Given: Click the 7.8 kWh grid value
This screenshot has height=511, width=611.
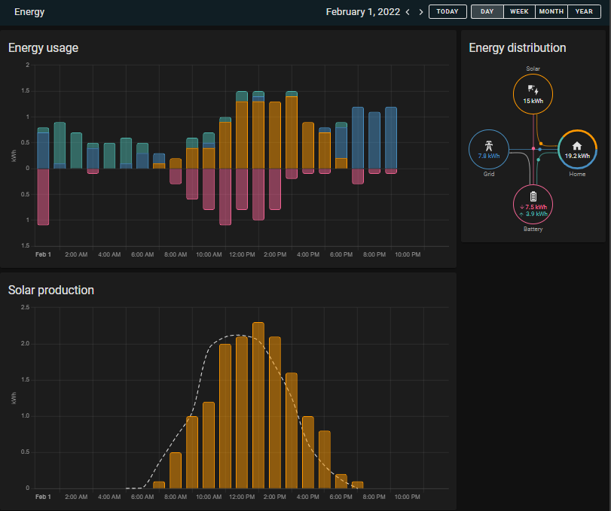Looking at the screenshot, I should click(489, 156).
